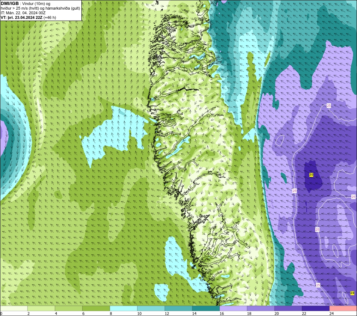Click the 'VT: þri. 23.04.2024 22Z' line
This screenshot has width=357, height=316.
(22, 17)
